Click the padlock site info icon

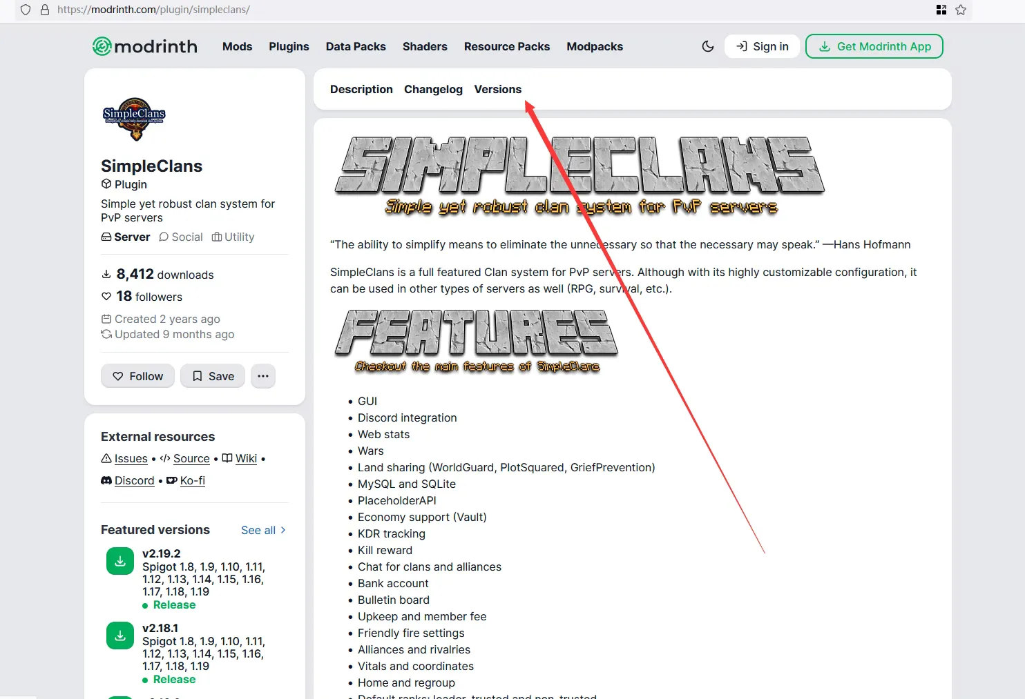[45, 10]
